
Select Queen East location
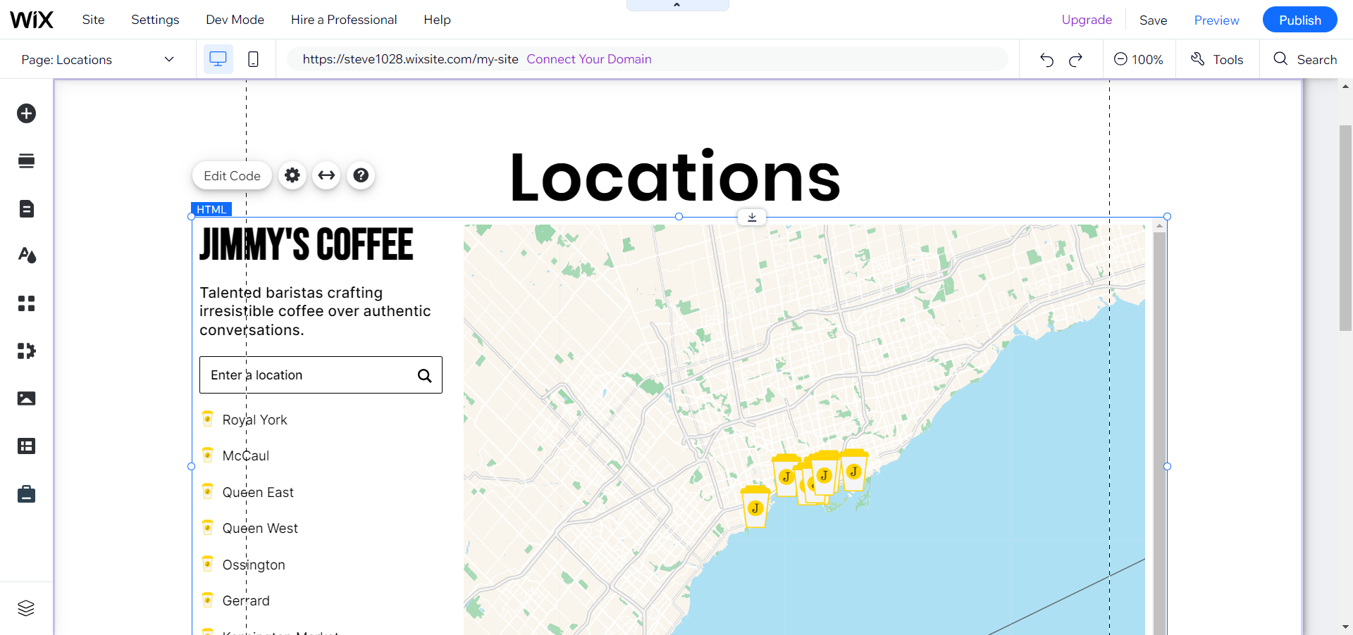coord(258,492)
